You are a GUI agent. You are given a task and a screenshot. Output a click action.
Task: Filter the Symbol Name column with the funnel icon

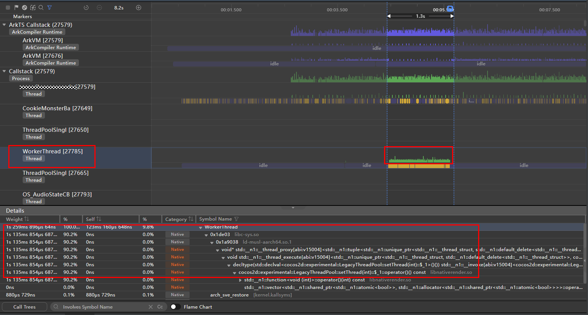click(x=236, y=219)
